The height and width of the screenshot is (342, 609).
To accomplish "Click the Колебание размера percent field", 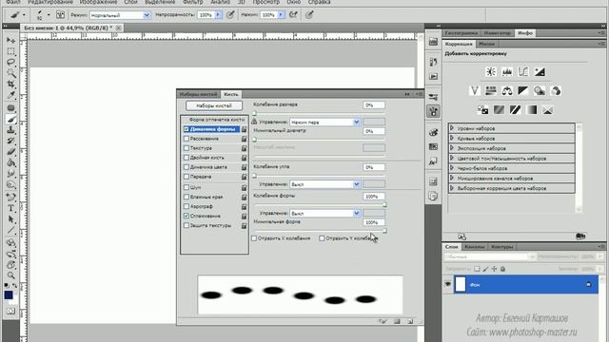I will pyautogui.click(x=374, y=105).
